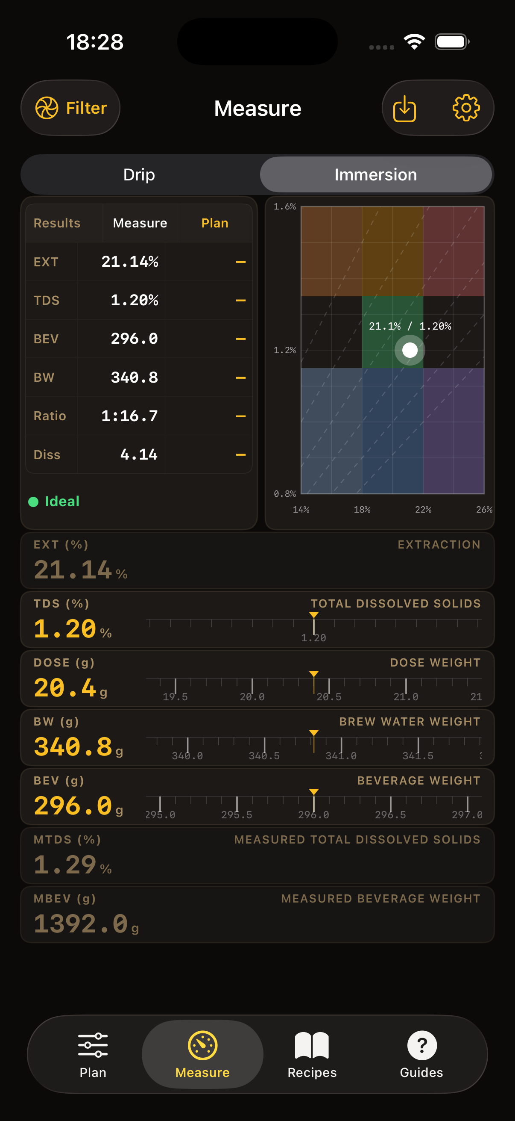Viewport: 515px width, 1121px height.
Task: Adjust the TDS slider marker at 1.20
Action: 313,627
